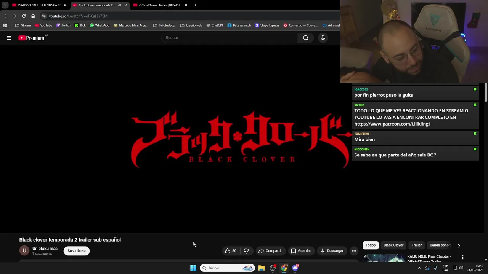Share the video with Compartir
The width and height of the screenshot is (488, 274).
click(x=270, y=251)
